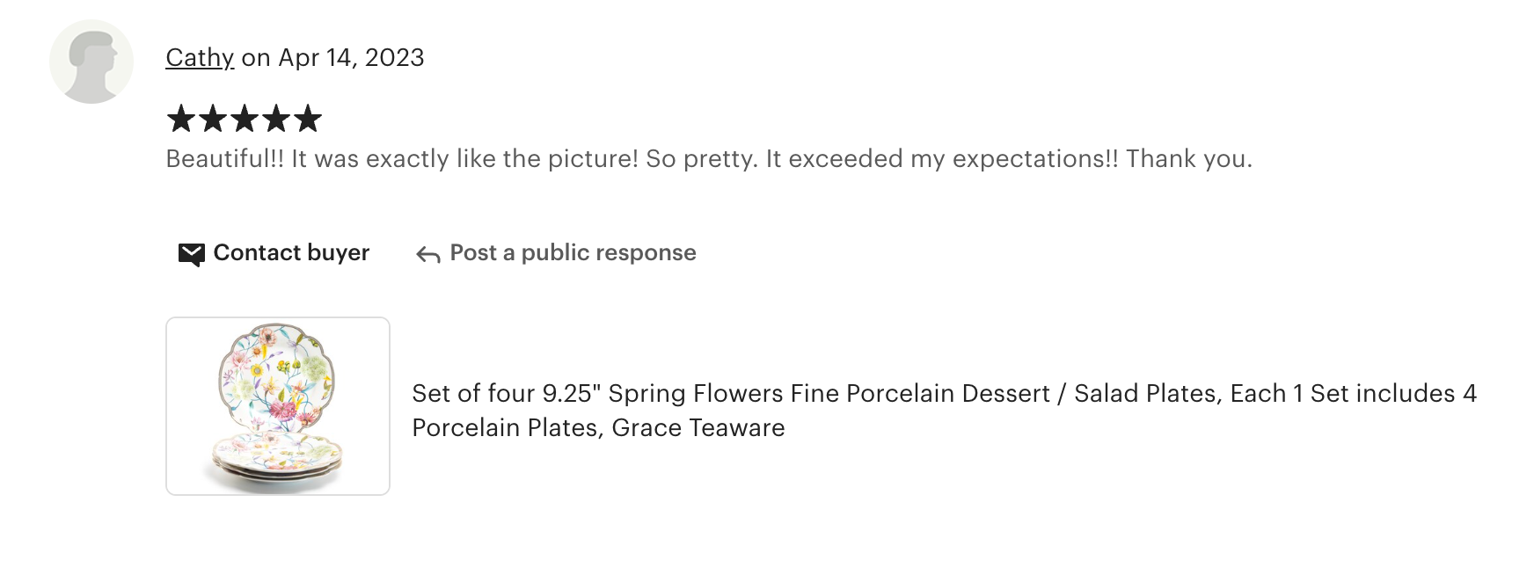The height and width of the screenshot is (575, 1534).
Task: Click the word Beautiful in the review
Action: coord(218,159)
